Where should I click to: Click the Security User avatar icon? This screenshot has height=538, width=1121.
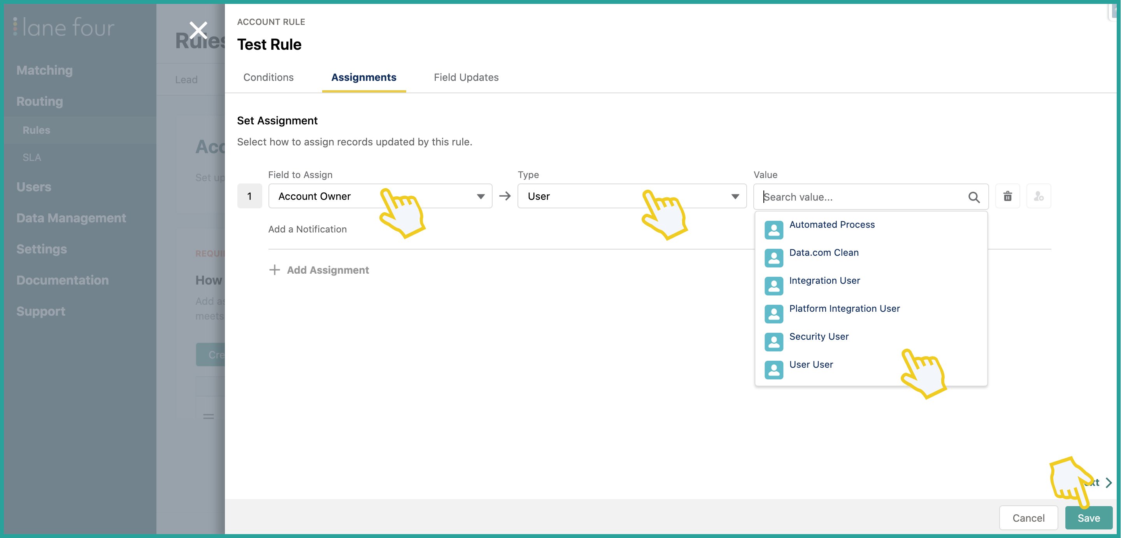point(773,341)
